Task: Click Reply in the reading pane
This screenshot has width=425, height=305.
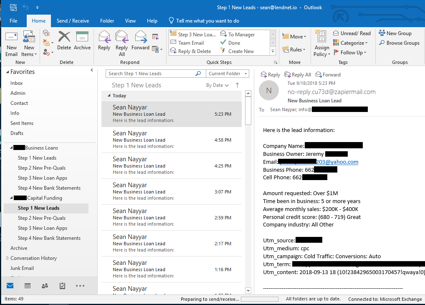Action: [270, 75]
